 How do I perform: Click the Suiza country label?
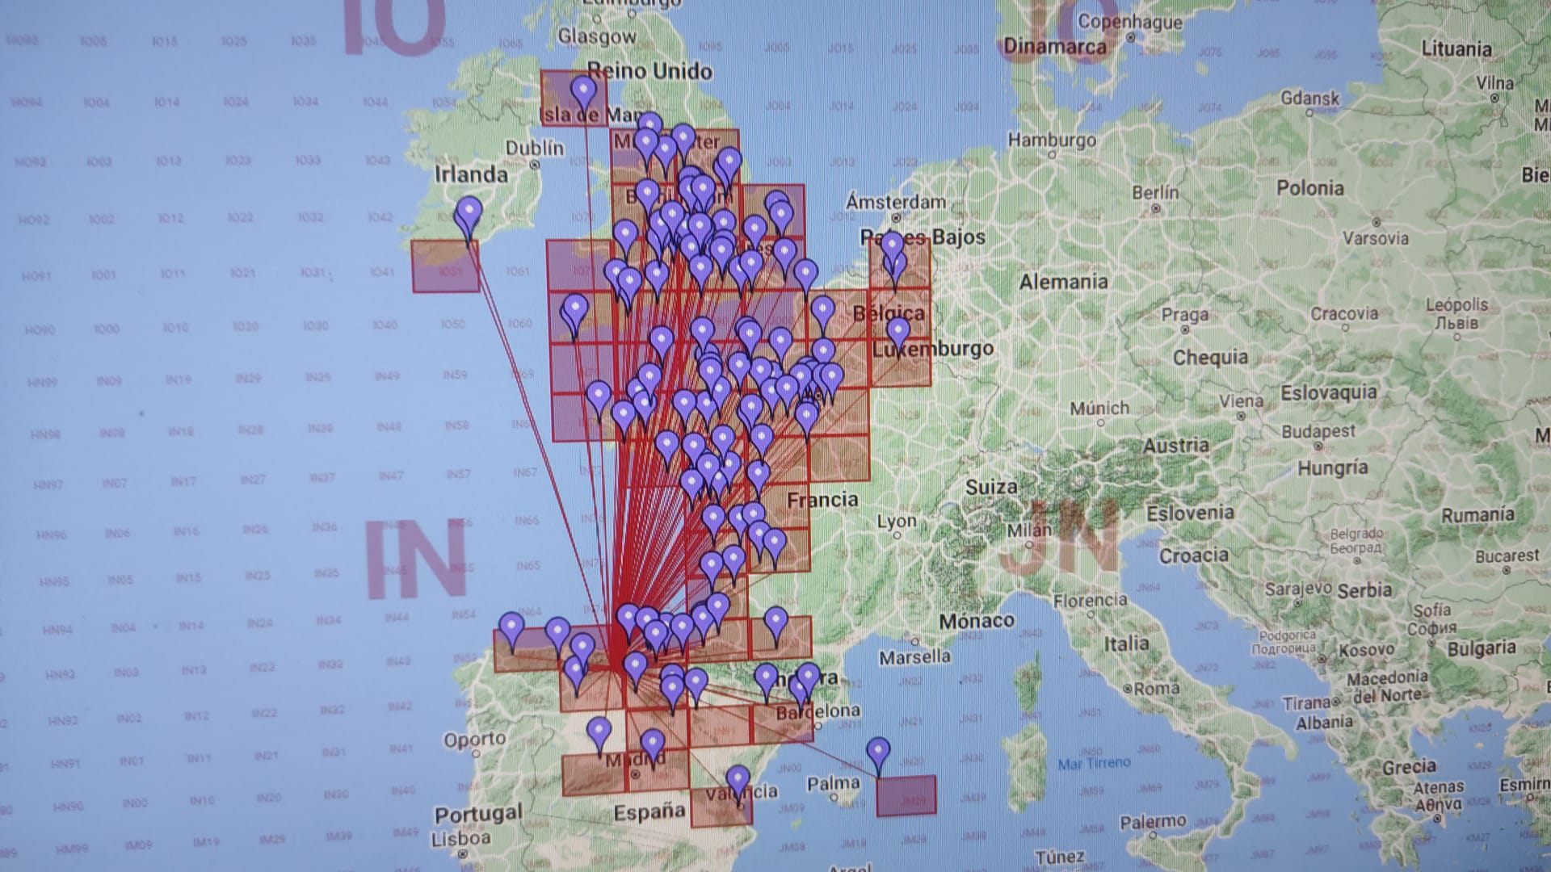pos(991,488)
